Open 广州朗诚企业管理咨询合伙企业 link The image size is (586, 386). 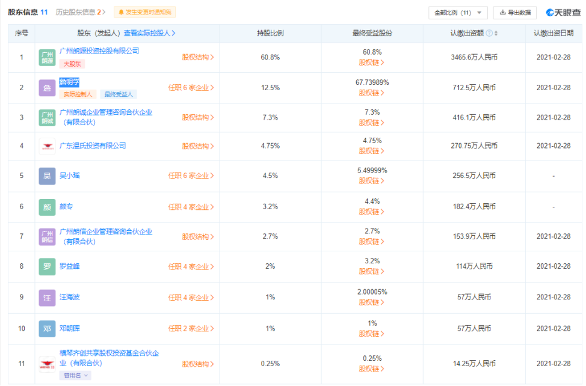106,117
